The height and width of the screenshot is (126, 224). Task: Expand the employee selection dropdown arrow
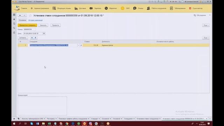click(x=78, y=45)
